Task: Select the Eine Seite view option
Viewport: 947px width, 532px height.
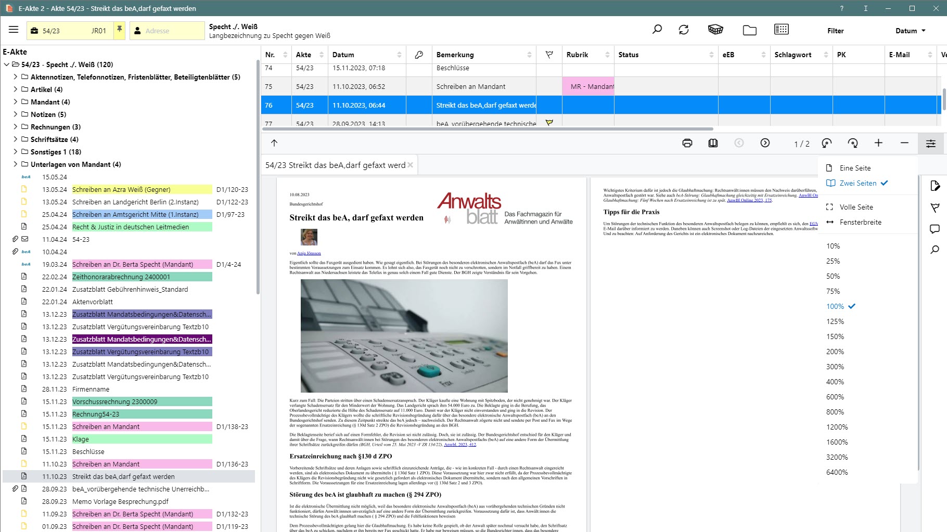Action: click(855, 168)
